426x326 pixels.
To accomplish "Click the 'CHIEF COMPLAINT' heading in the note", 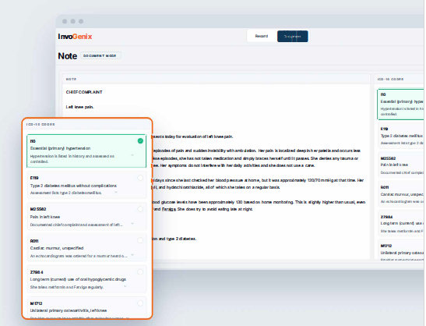I will (x=84, y=92).
